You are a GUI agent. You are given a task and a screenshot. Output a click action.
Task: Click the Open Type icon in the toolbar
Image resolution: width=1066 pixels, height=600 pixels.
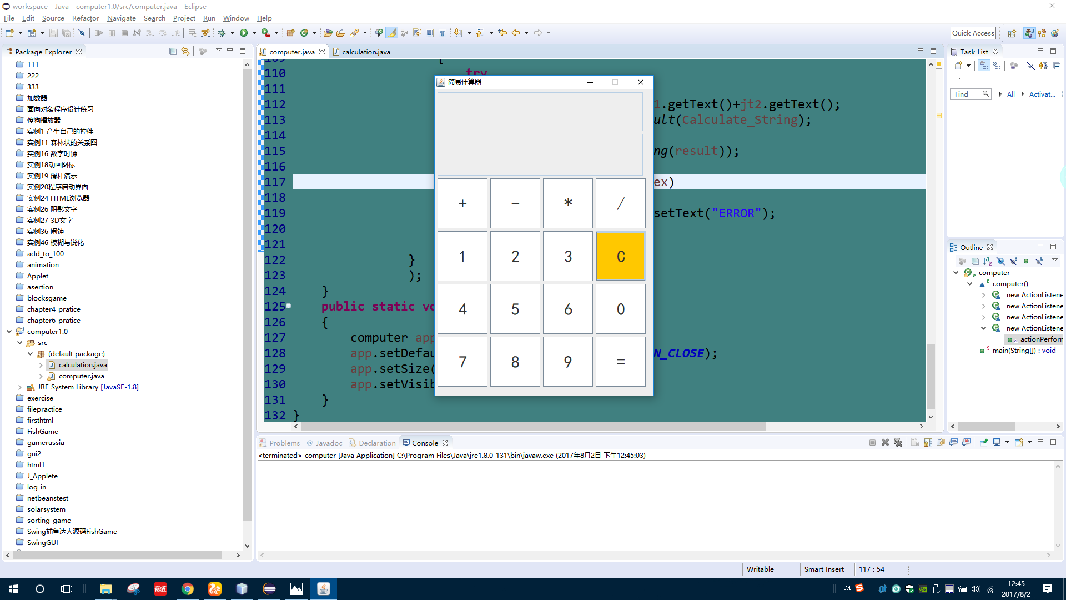[328, 33]
